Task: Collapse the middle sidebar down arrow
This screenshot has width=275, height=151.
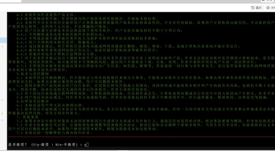Action: tap(2, 100)
